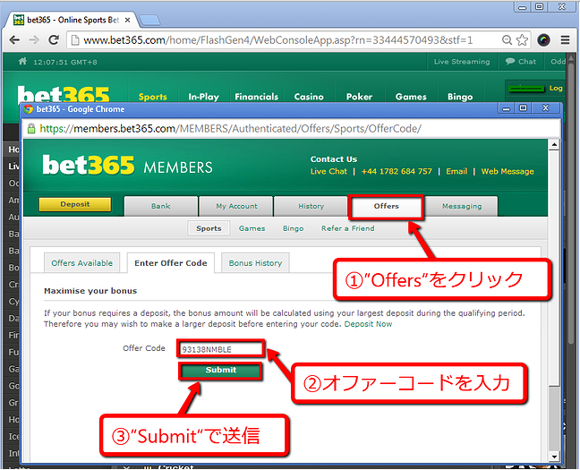
Task: Open Poker in the main navigation
Action: (359, 97)
